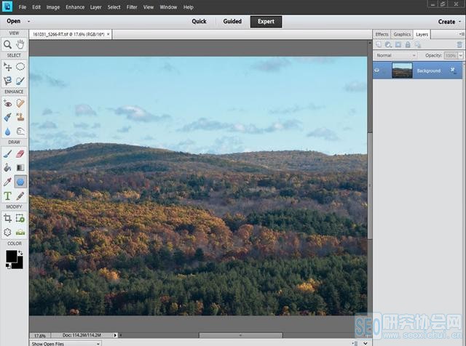
Task: Expand the Open dropdown arrow
Action: (x=29, y=21)
